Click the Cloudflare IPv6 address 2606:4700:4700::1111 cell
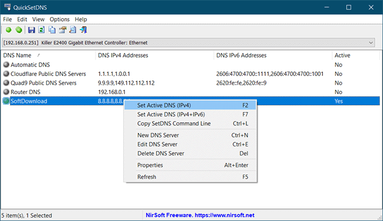 (x=270, y=73)
